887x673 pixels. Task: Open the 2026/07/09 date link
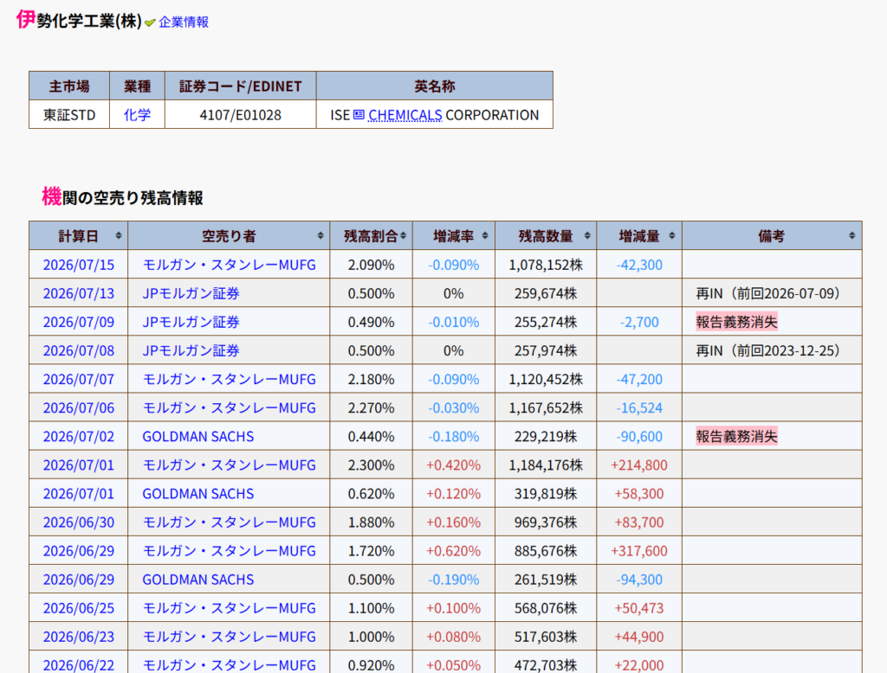[x=79, y=322]
